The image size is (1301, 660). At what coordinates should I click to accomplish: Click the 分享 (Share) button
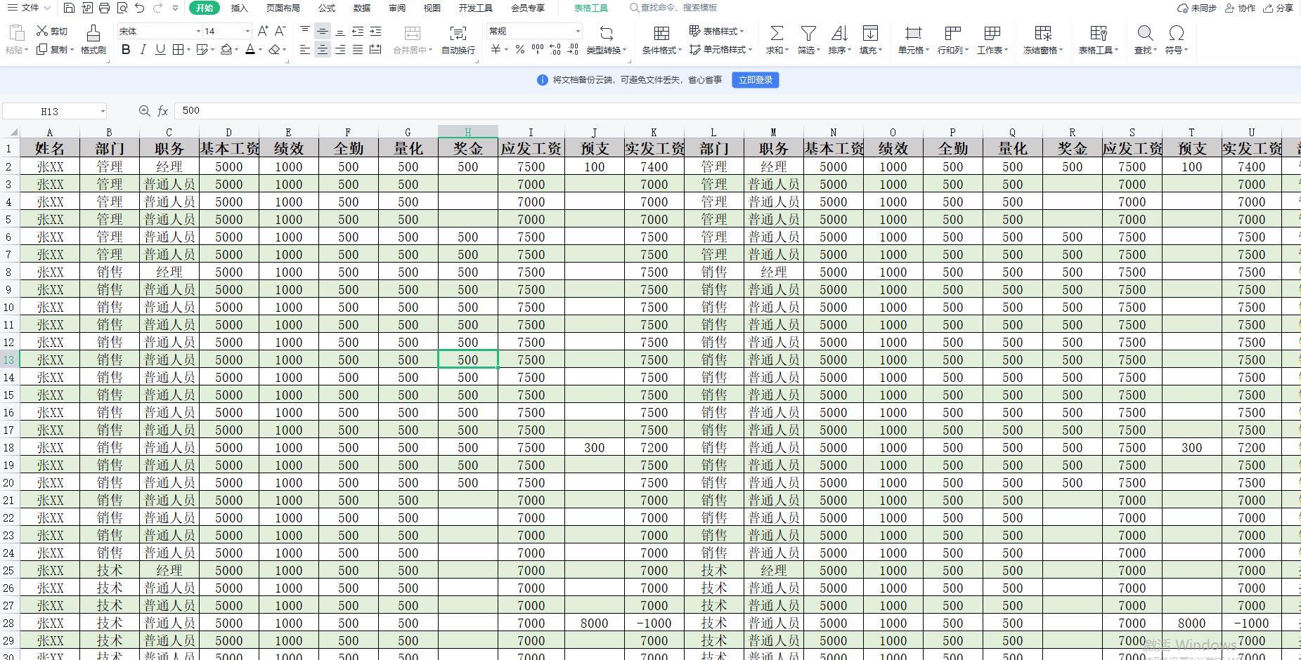click(x=1278, y=8)
